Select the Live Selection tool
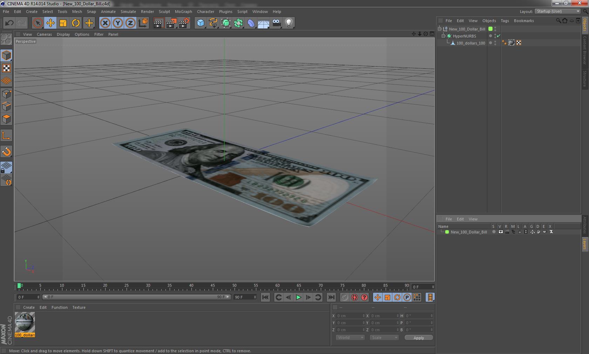This screenshot has height=354, width=589. point(38,23)
